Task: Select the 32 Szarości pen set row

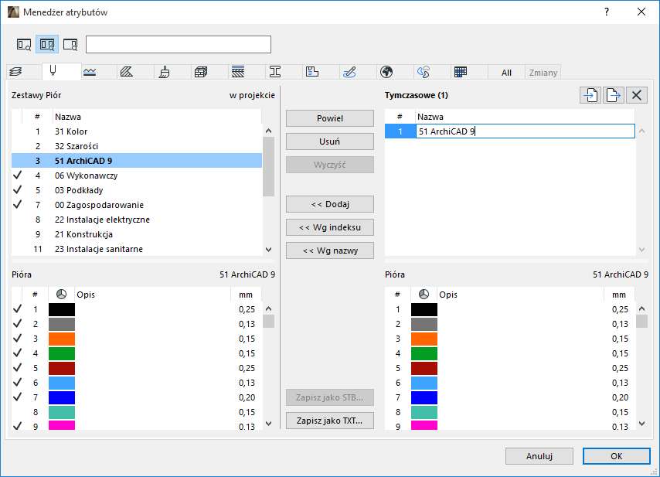Action: (137, 146)
